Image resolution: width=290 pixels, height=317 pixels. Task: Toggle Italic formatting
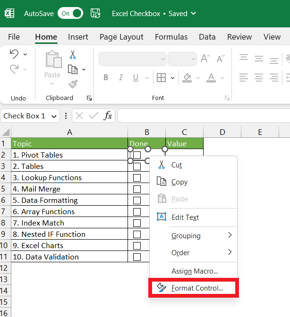tap(121, 77)
